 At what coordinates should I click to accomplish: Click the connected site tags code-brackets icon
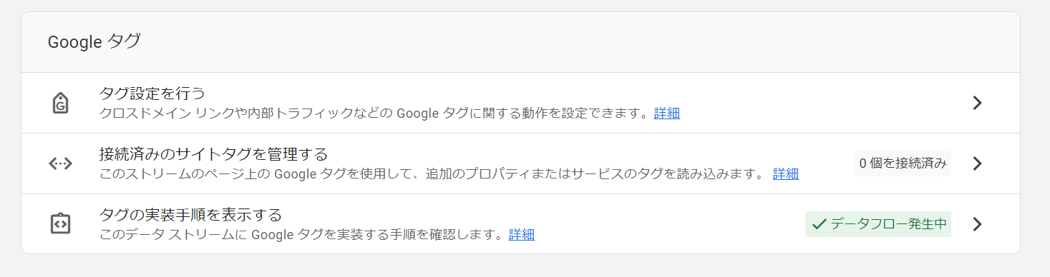coord(60,163)
